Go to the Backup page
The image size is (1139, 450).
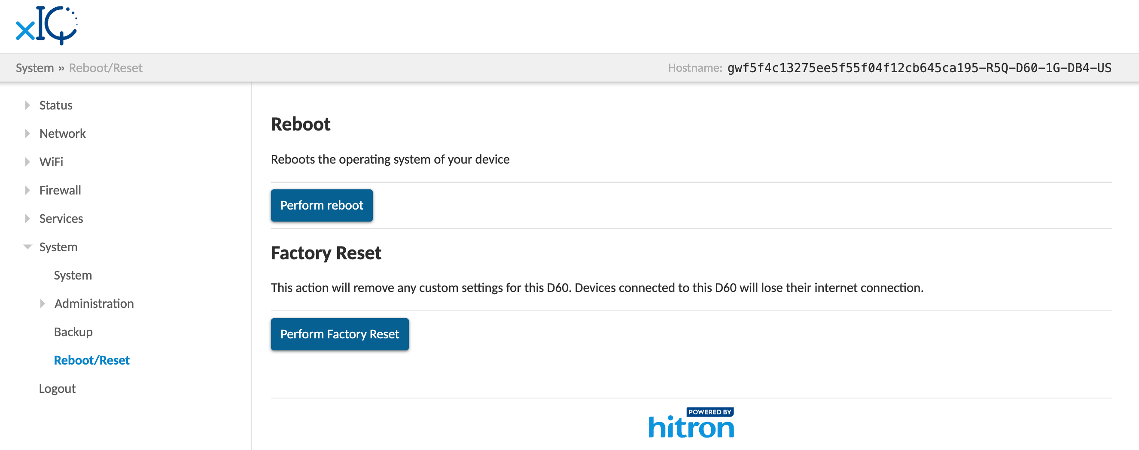click(73, 332)
